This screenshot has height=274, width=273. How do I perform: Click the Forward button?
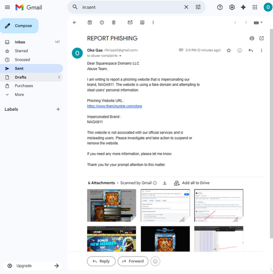pos(133,261)
